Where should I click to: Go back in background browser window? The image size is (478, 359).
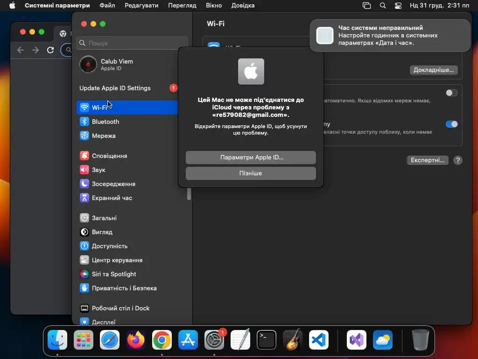21,50
